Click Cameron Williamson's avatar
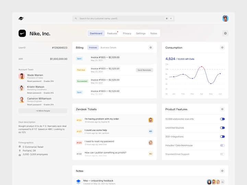 point(22,100)
